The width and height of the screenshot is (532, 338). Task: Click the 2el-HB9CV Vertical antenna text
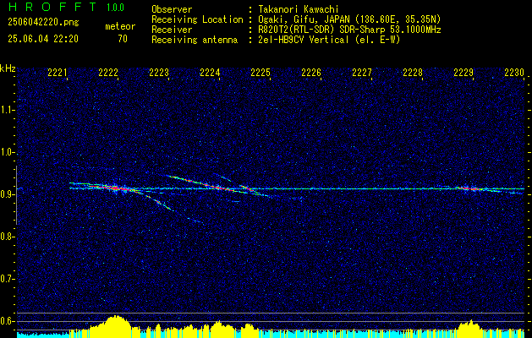[x=329, y=40]
